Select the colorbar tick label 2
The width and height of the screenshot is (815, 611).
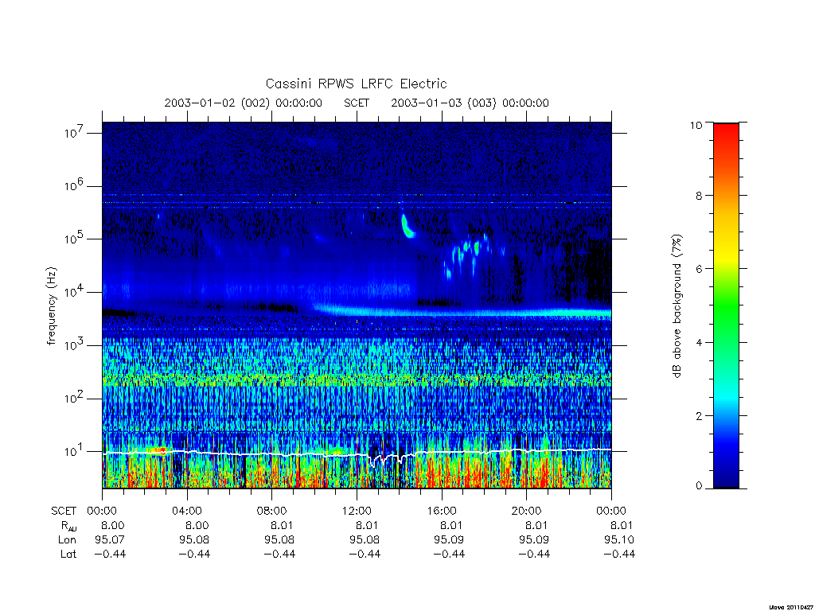coord(699,415)
